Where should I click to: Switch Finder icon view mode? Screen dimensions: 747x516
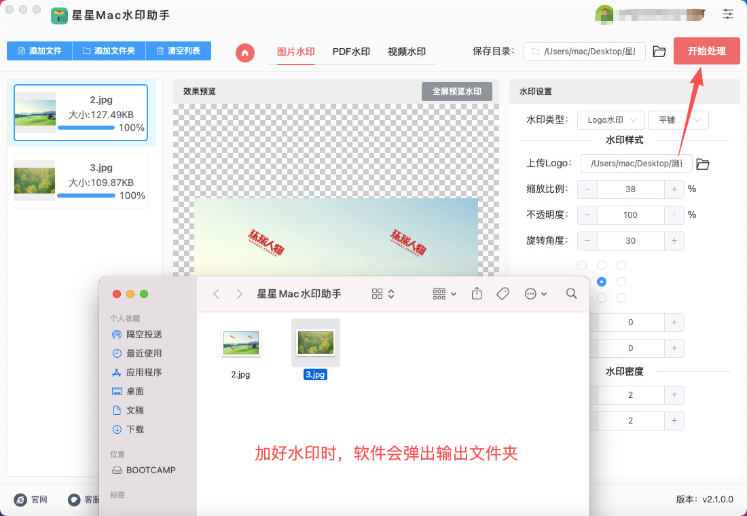pos(383,294)
